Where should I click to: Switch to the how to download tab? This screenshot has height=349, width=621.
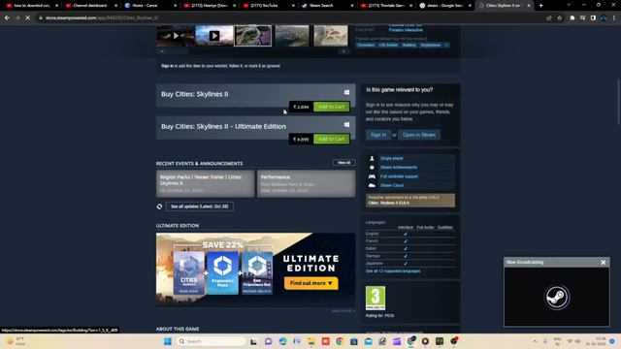pyautogui.click(x=32, y=6)
